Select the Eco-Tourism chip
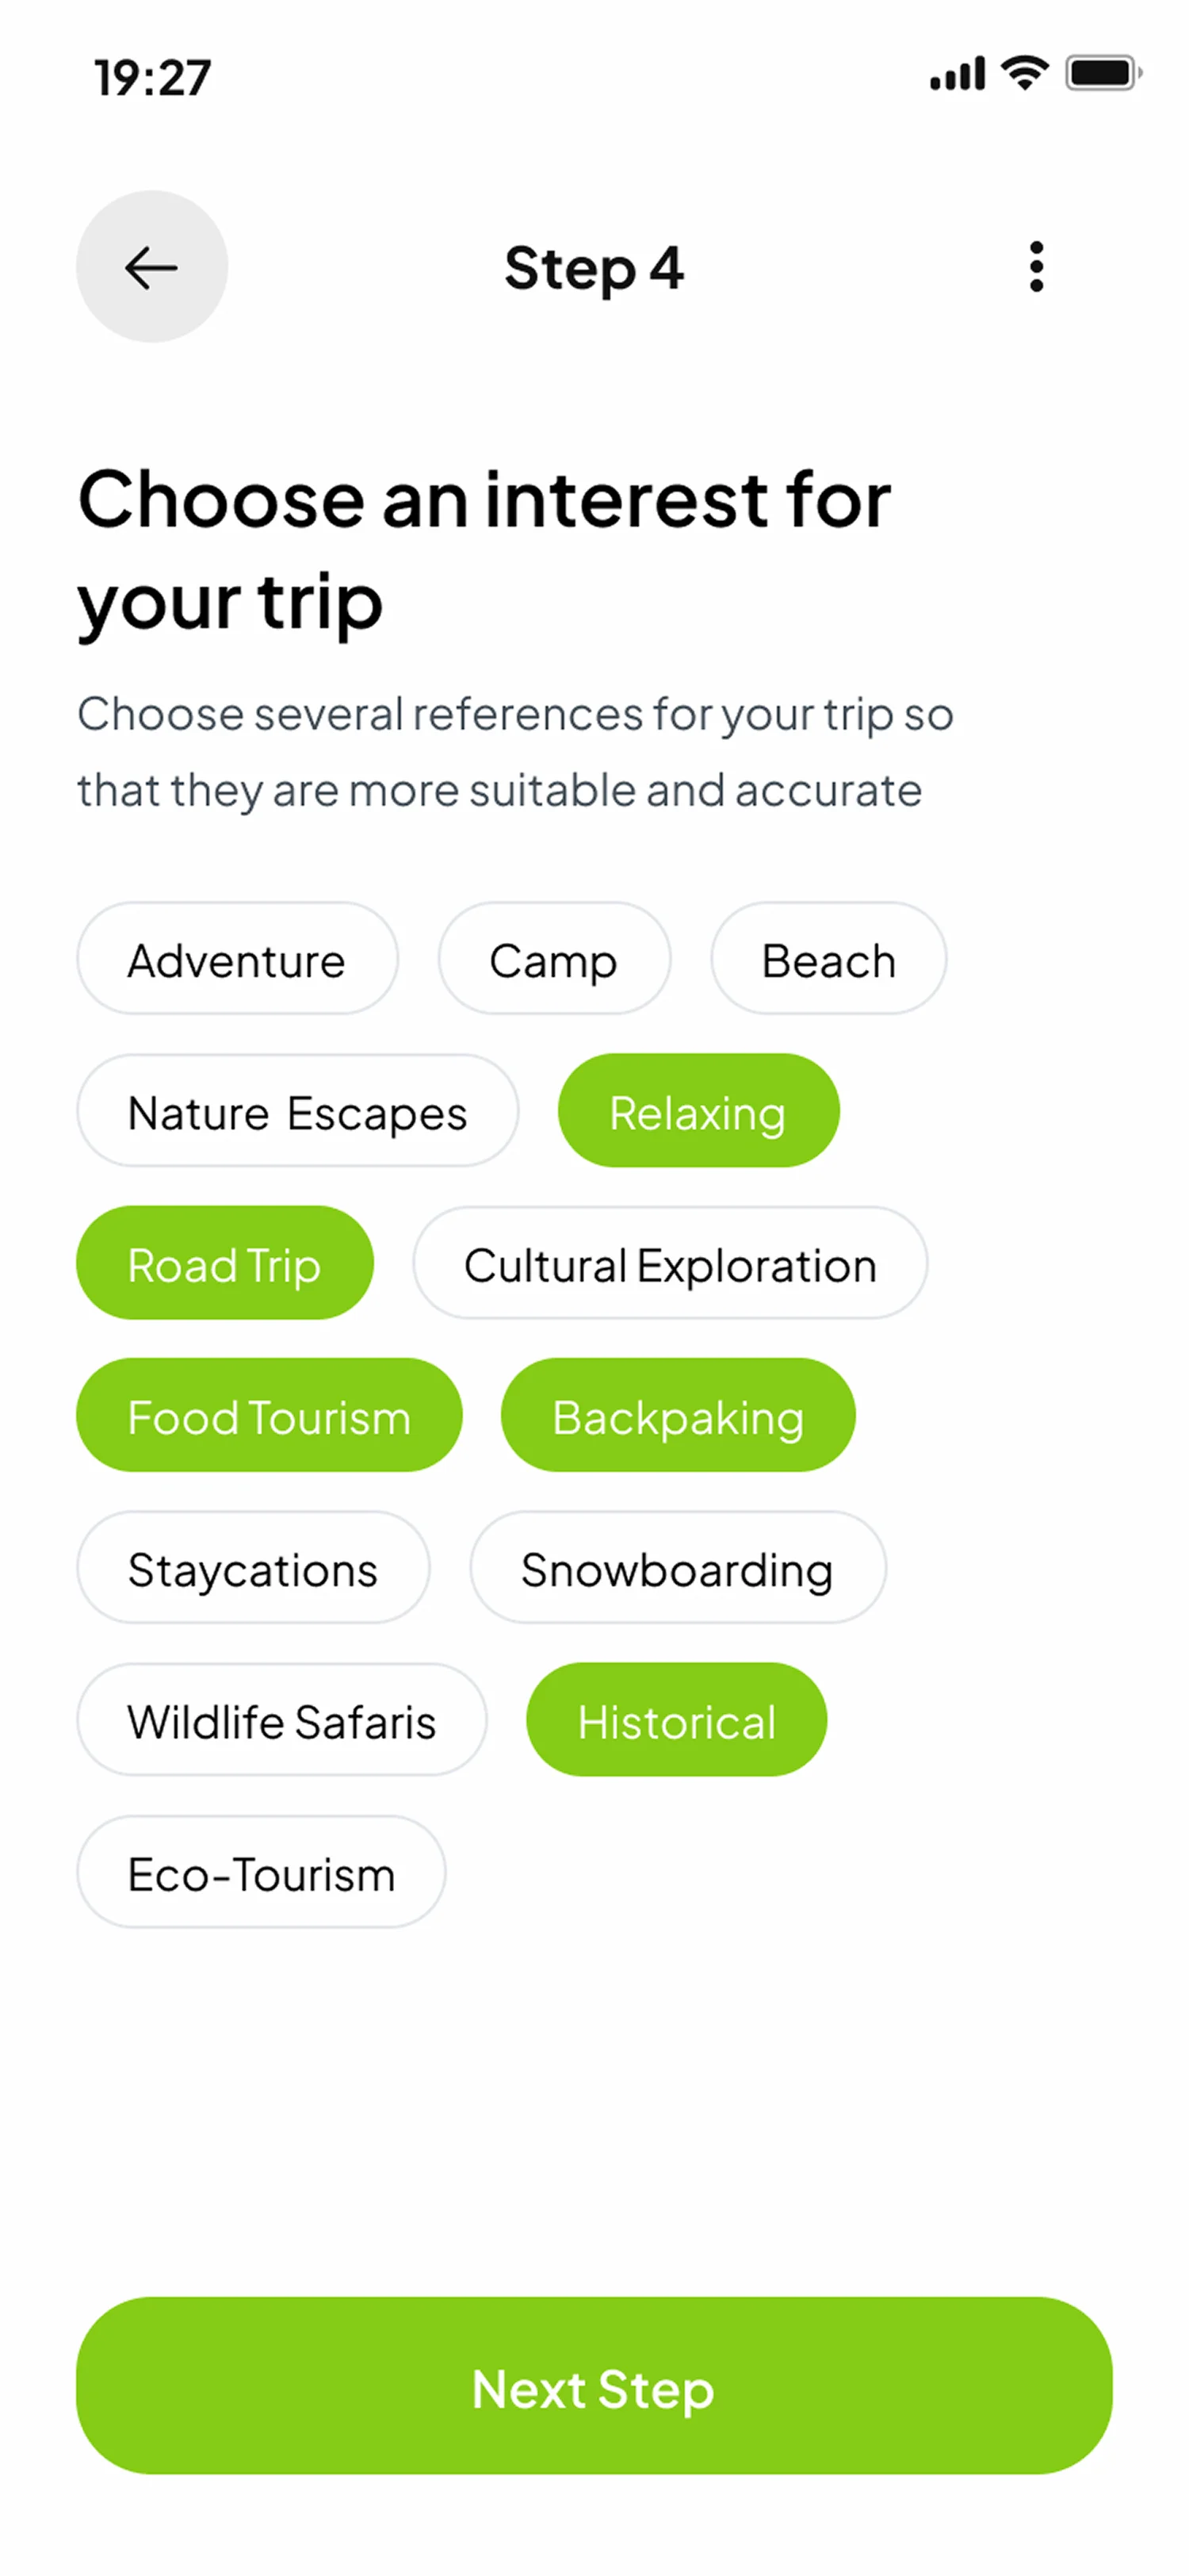 261,1873
